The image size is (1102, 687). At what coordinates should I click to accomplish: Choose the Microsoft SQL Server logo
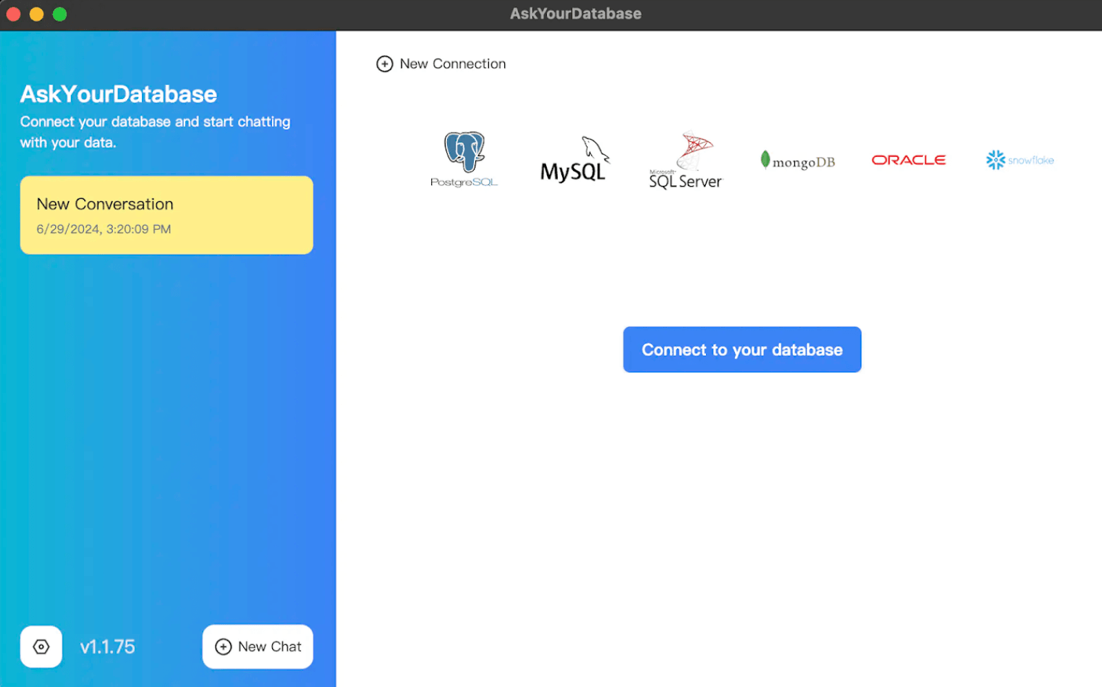coord(685,160)
